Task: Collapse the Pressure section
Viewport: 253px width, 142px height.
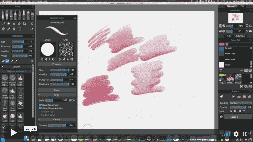Action: 57,64
